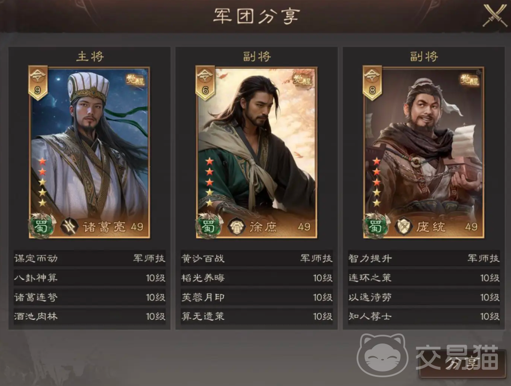Click the 觉醒 awakening badge on 诸葛亮
Image resolution: width=511 pixels, height=386 pixels.
[135, 79]
